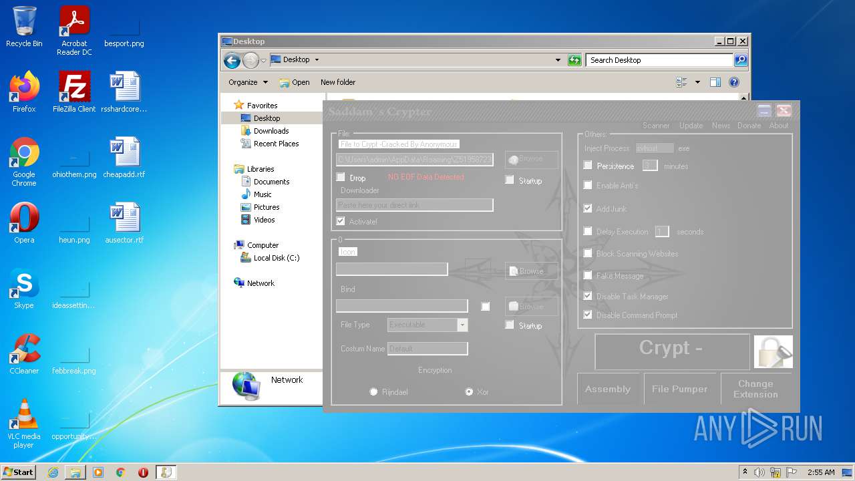Select the cheapadd.rtf document icon
Screen dimensions: 855x481
coord(124,158)
